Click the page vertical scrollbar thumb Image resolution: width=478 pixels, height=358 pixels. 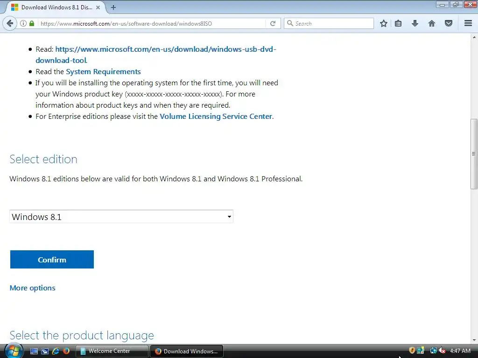(x=474, y=154)
